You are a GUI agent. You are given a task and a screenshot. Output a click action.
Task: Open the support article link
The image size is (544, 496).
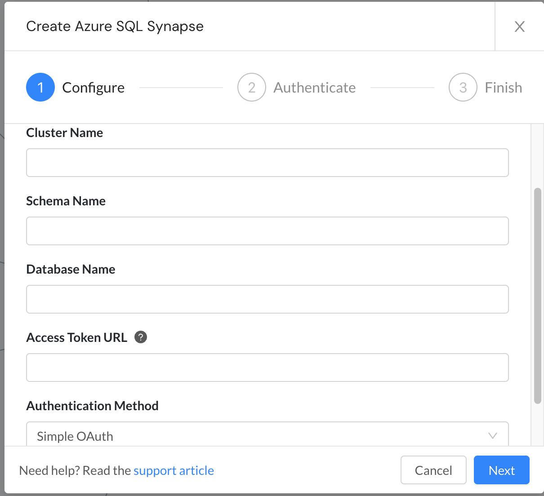pos(174,470)
